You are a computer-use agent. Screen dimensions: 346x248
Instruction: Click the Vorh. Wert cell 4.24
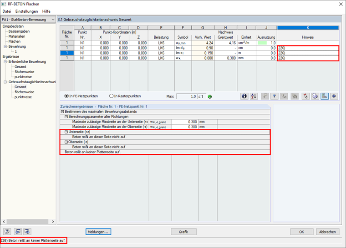[x=203, y=43]
